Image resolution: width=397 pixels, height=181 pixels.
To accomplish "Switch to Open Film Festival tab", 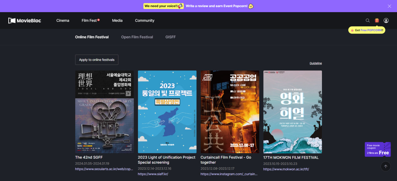I will pyautogui.click(x=137, y=37).
